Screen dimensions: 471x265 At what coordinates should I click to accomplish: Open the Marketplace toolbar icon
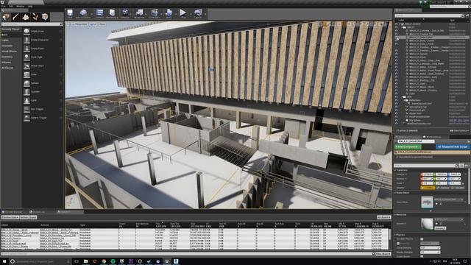click(x=112, y=13)
